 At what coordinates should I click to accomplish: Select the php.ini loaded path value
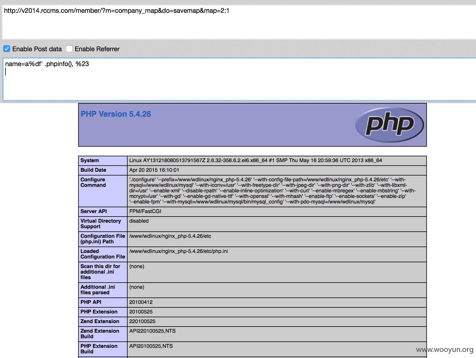[178, 251]
